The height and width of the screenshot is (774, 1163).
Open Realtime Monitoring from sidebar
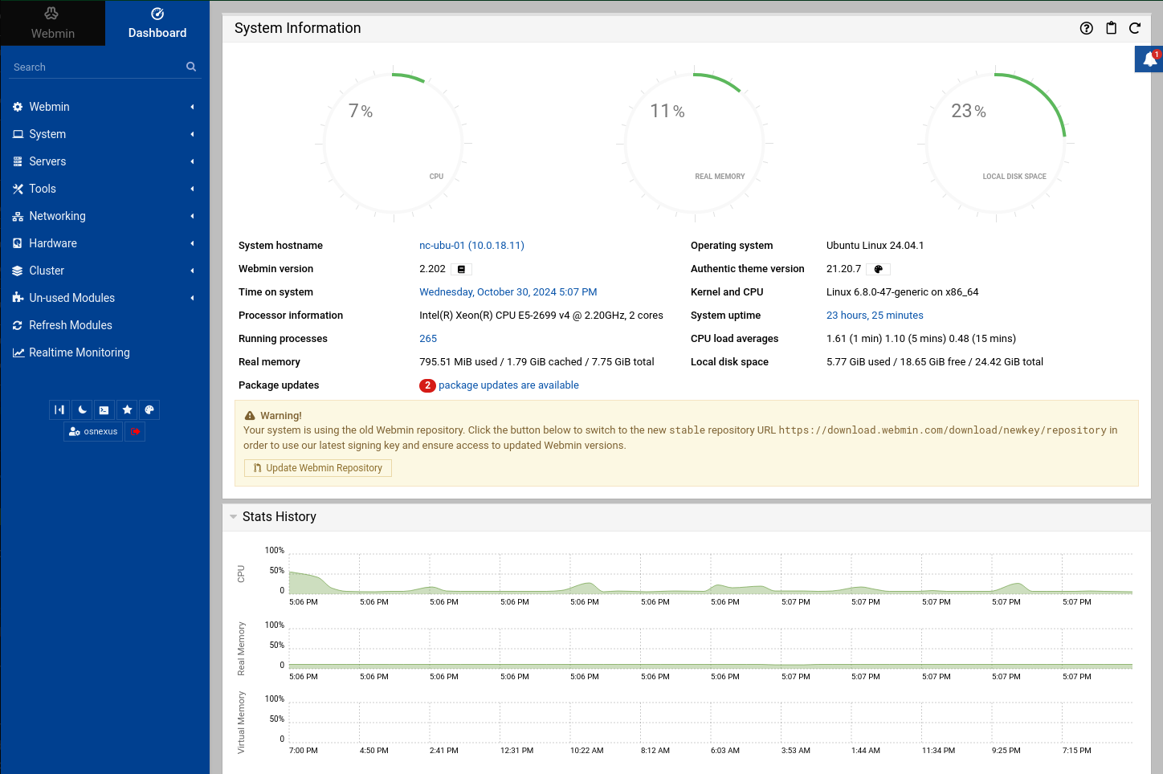tap(79, 352)
